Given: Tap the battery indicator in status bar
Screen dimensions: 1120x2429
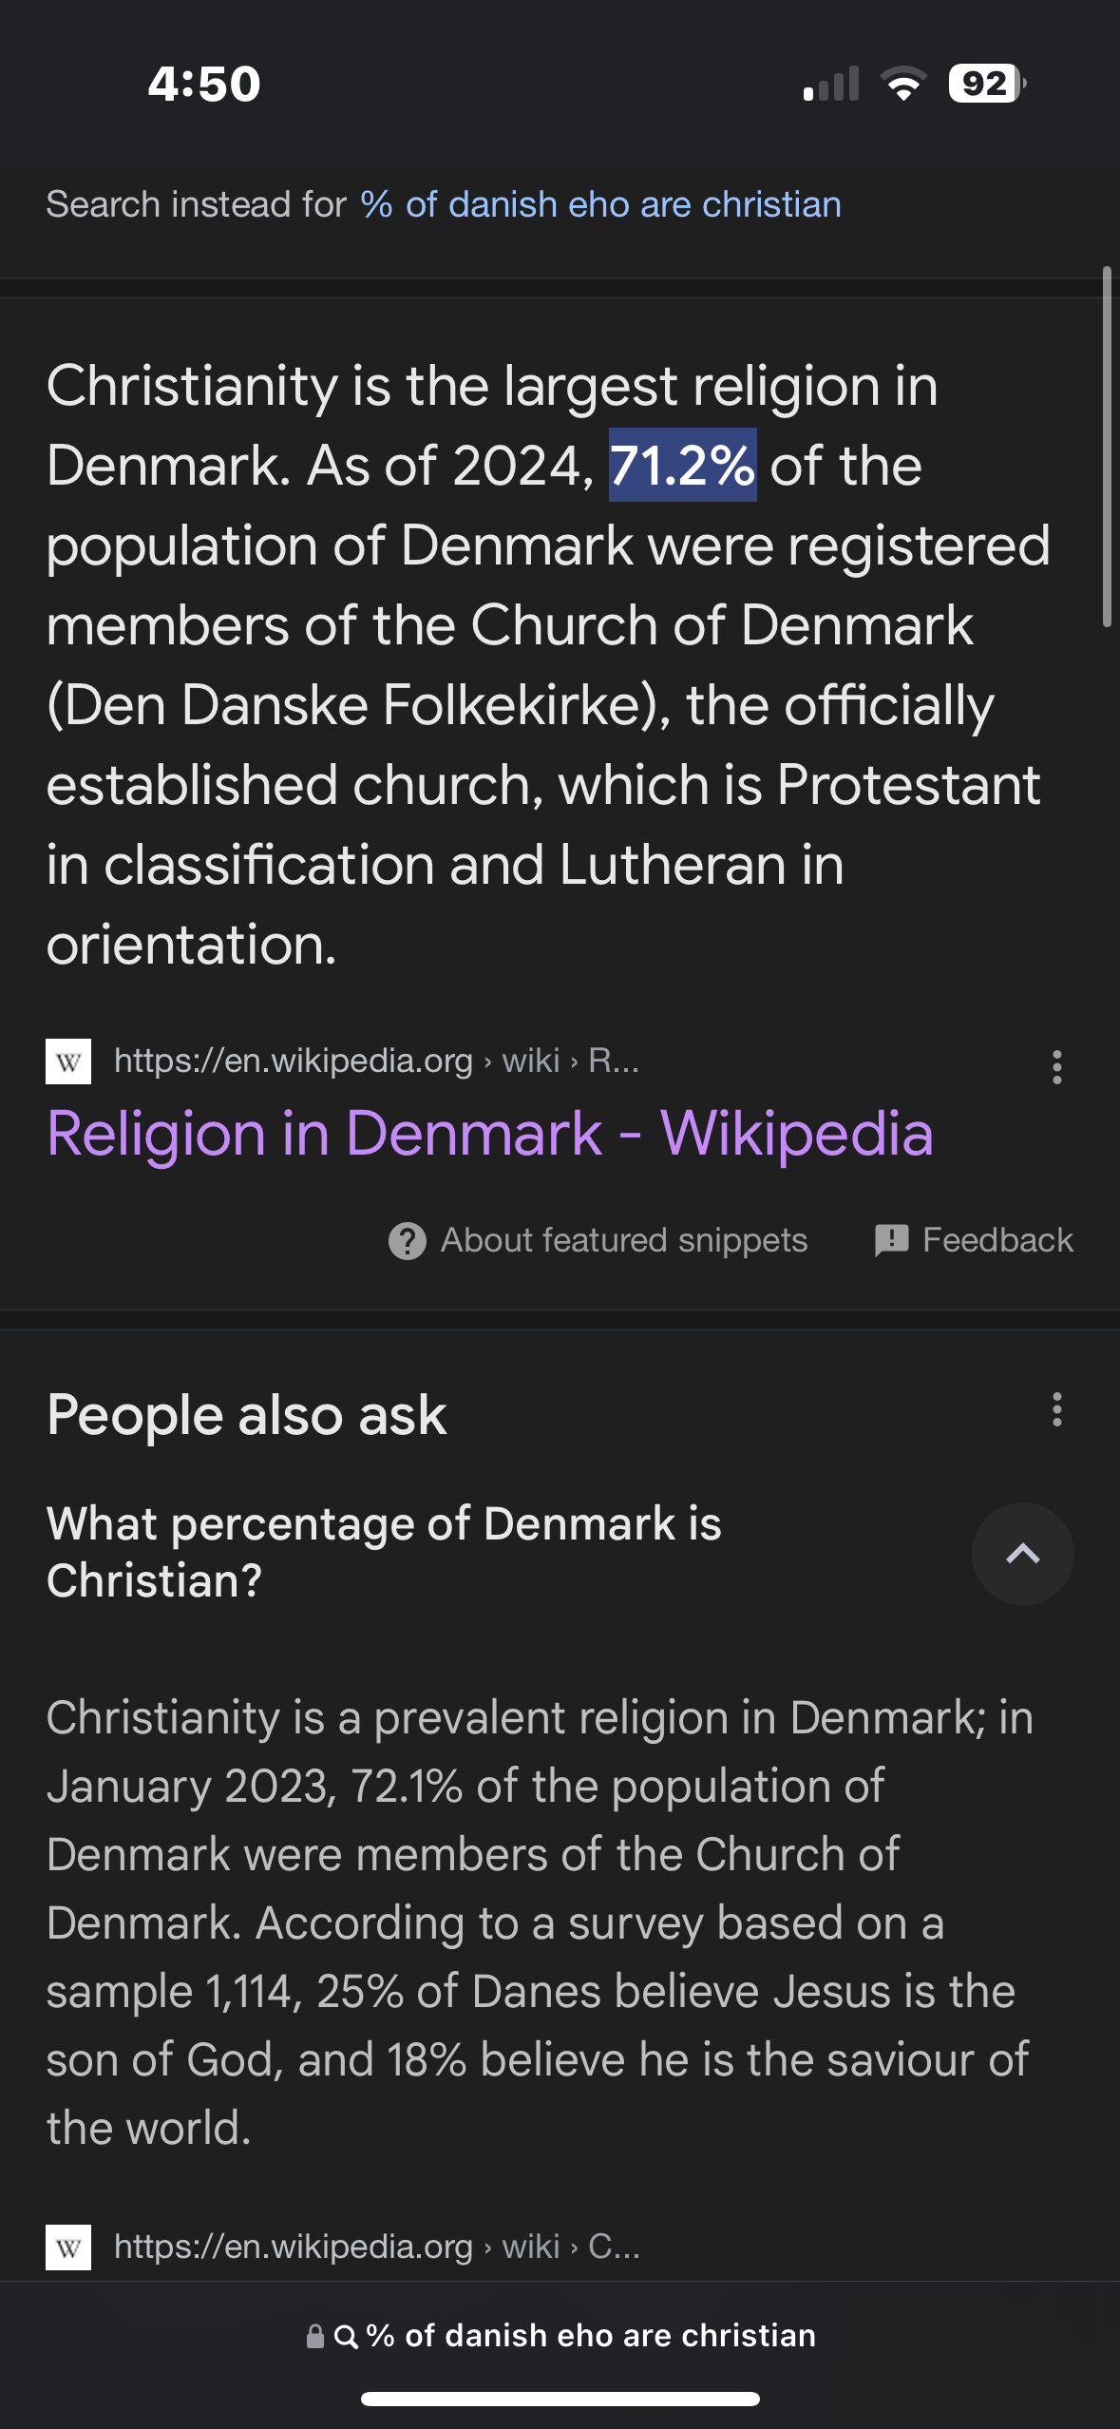Looking at the screenshot, I should (x=987, y=84).
